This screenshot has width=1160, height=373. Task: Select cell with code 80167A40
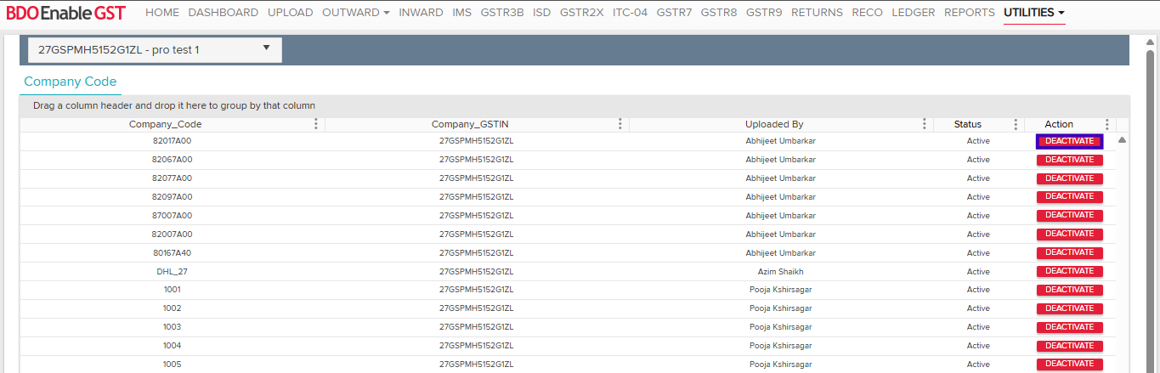(x=172, y=252)
